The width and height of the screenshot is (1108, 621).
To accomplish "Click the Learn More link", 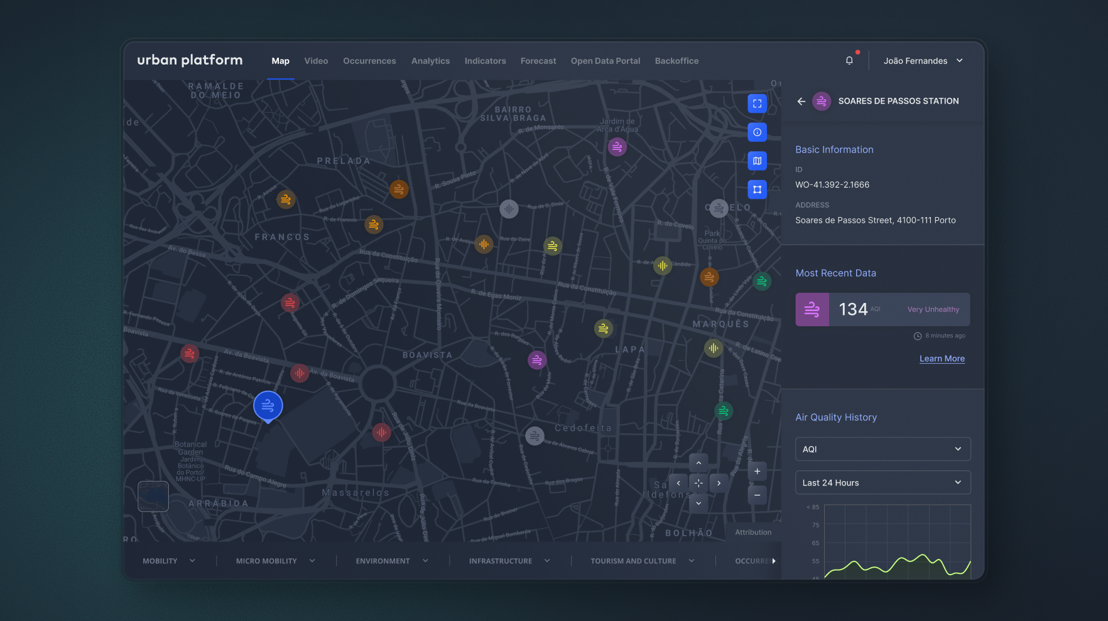I will coord(942,359).
